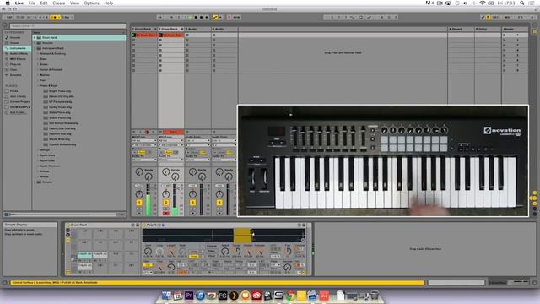Expand the Drum Rack browser item
This screenshot has height=304, width=540.
[x=35, y=37]
